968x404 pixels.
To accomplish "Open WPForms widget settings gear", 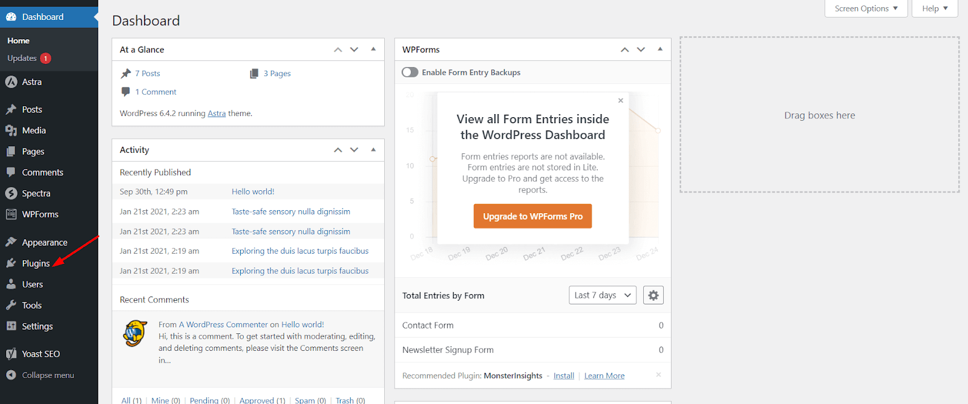I will (x=653, y=295).
